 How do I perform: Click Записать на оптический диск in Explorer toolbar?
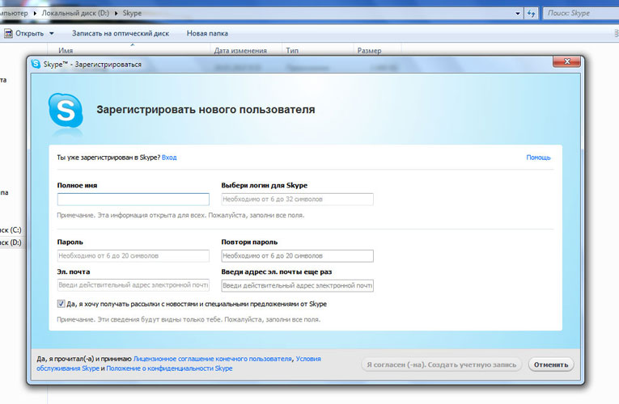[x=121, y=33]
